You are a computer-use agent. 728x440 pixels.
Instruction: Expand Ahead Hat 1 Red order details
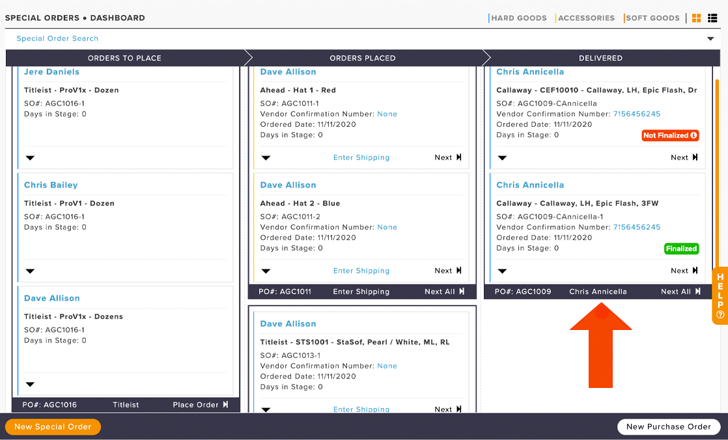click(x=266, y=158)
